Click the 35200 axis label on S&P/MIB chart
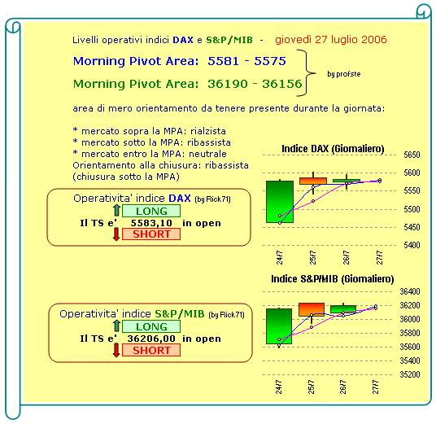The height and width of the screenshot is (424, 436). pyautogui.click(x=410, y=374)
